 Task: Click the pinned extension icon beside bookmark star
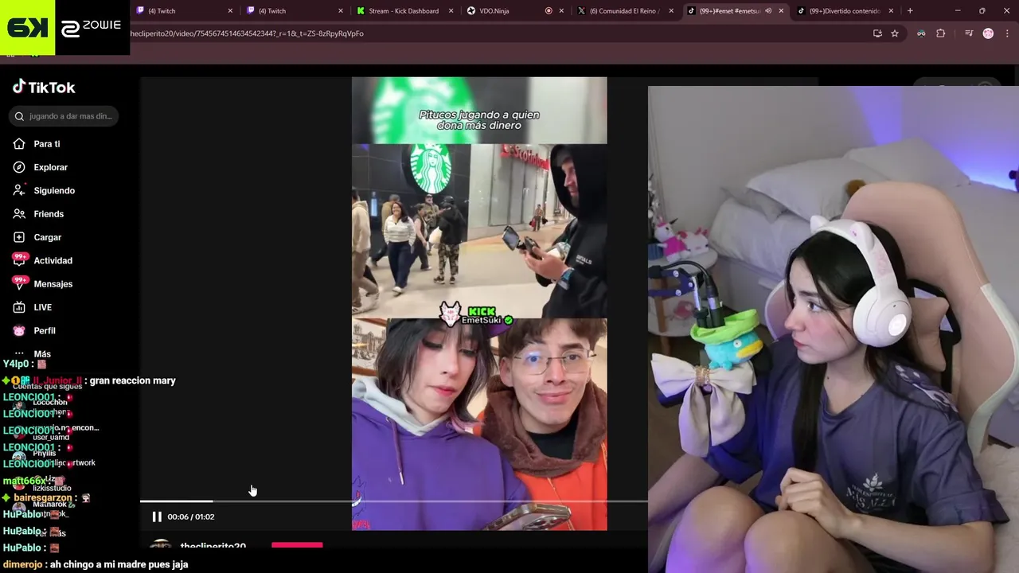pyautogui.click(x=921, y=33)
